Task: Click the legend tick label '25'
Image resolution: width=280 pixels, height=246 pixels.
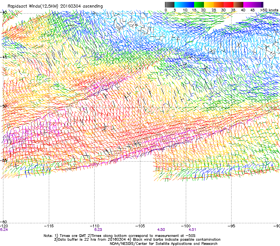Action: [x=214, y=10]
